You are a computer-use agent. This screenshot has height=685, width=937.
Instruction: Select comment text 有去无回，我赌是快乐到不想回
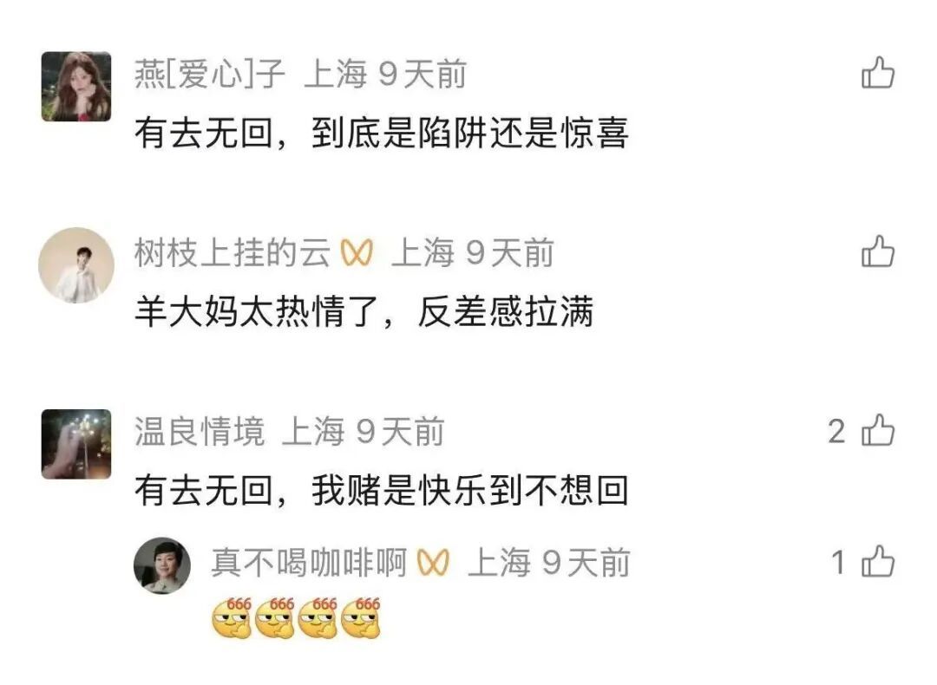coord(381,491)
